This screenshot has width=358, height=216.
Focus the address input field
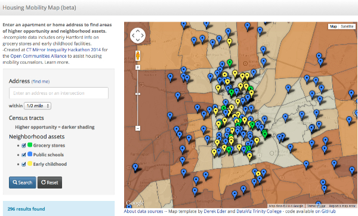point(58,93)
